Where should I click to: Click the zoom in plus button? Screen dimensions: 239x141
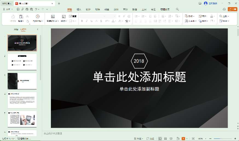(235, 139)
